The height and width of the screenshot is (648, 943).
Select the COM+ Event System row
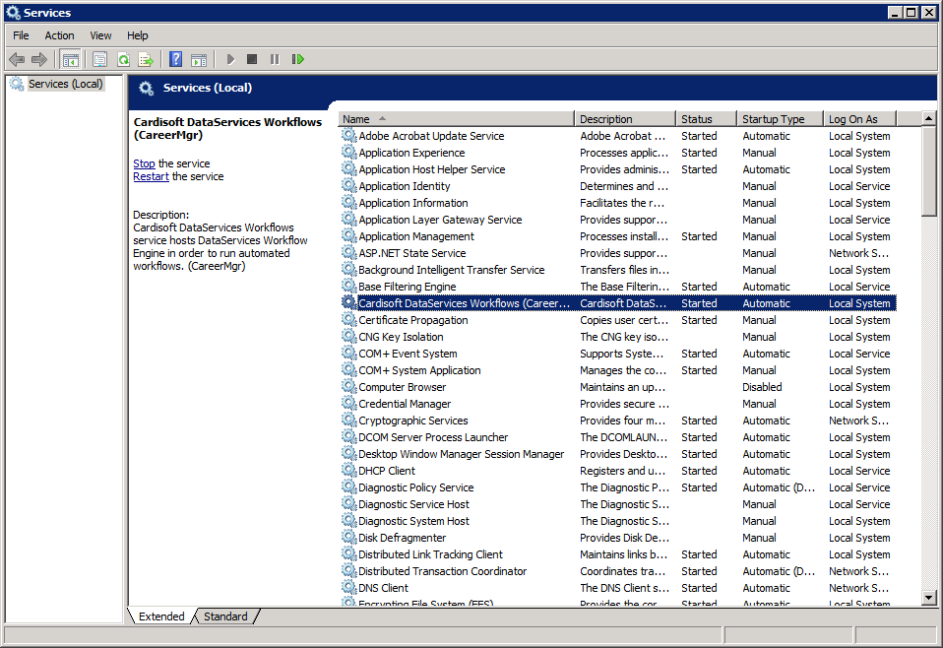(x=618, y=354)
